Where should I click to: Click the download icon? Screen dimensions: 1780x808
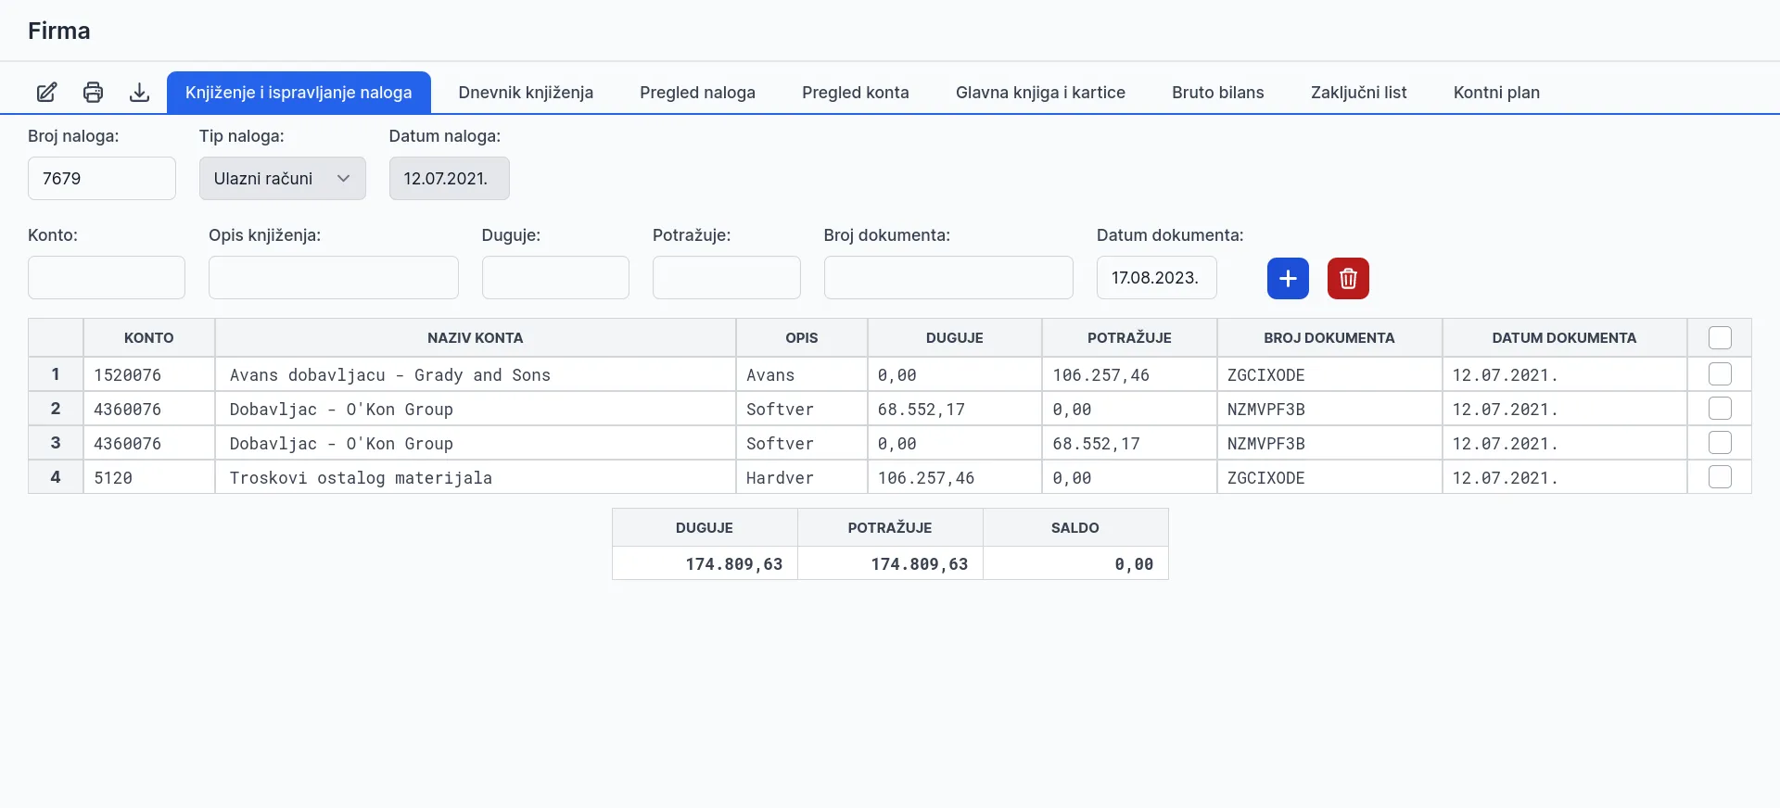coord(139,93)
